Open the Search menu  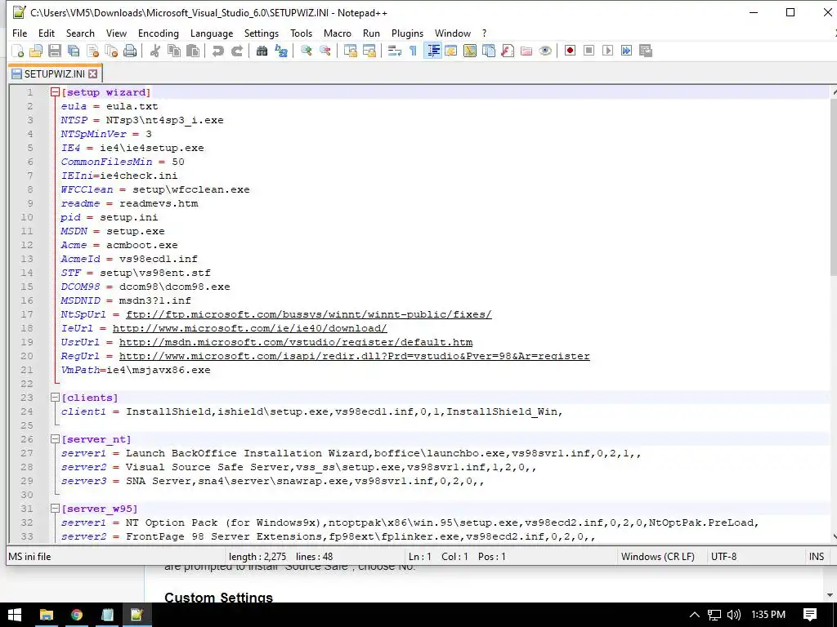(80, 33)
